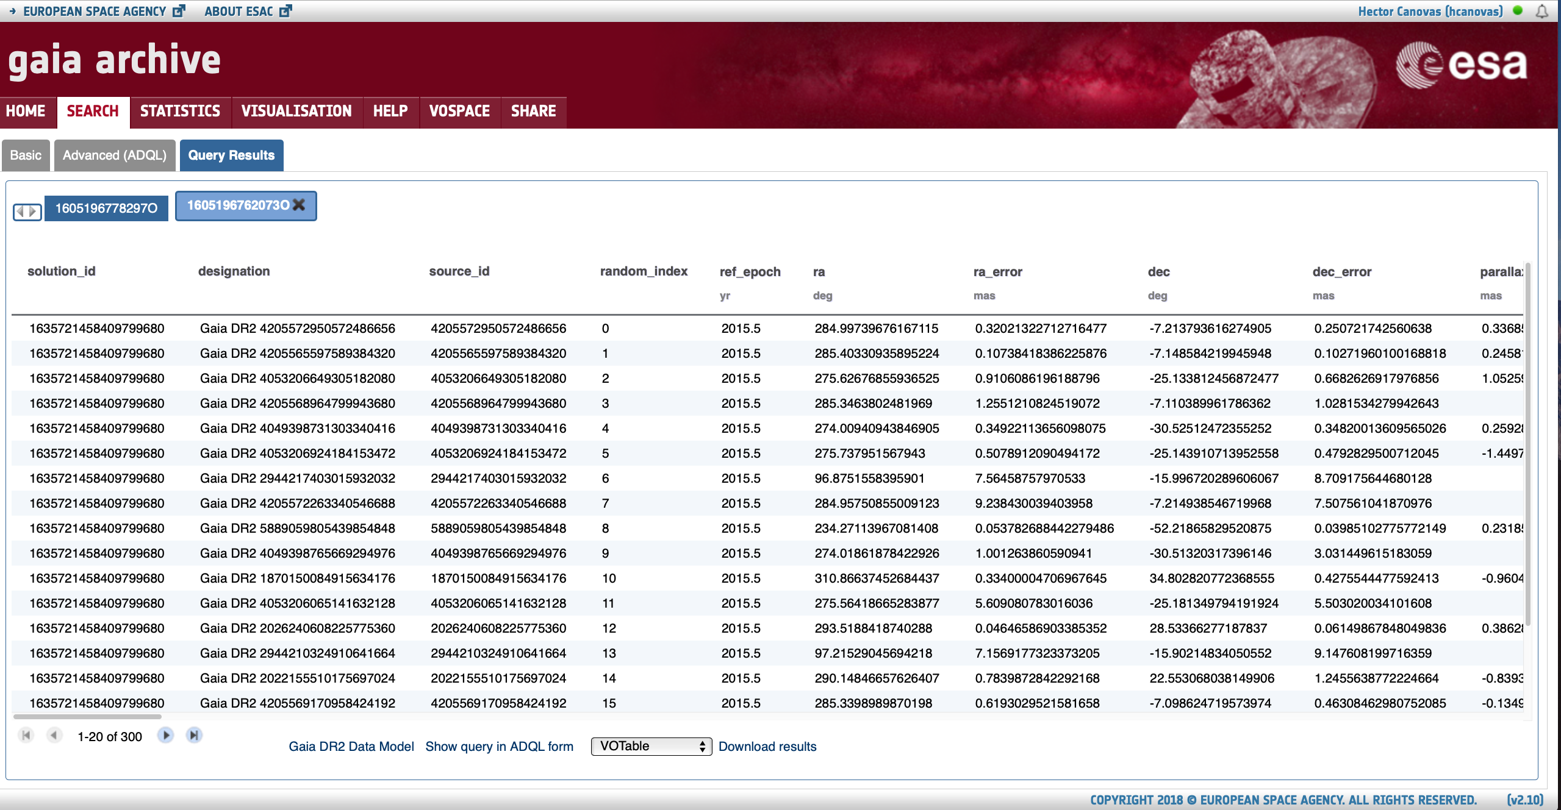Open the STATISTICS menu
The image size is (1561, 810).
[180, 111]
